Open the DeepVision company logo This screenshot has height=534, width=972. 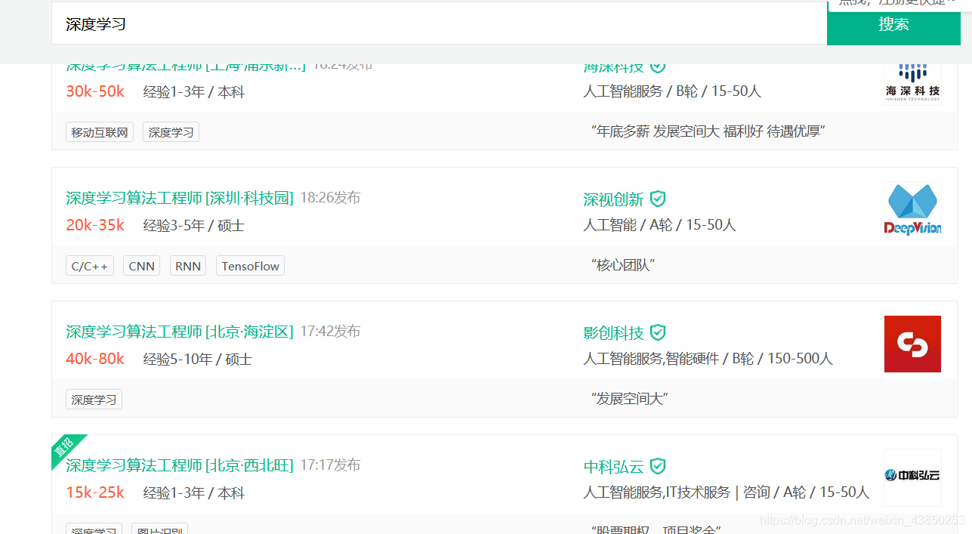[912, 210]
